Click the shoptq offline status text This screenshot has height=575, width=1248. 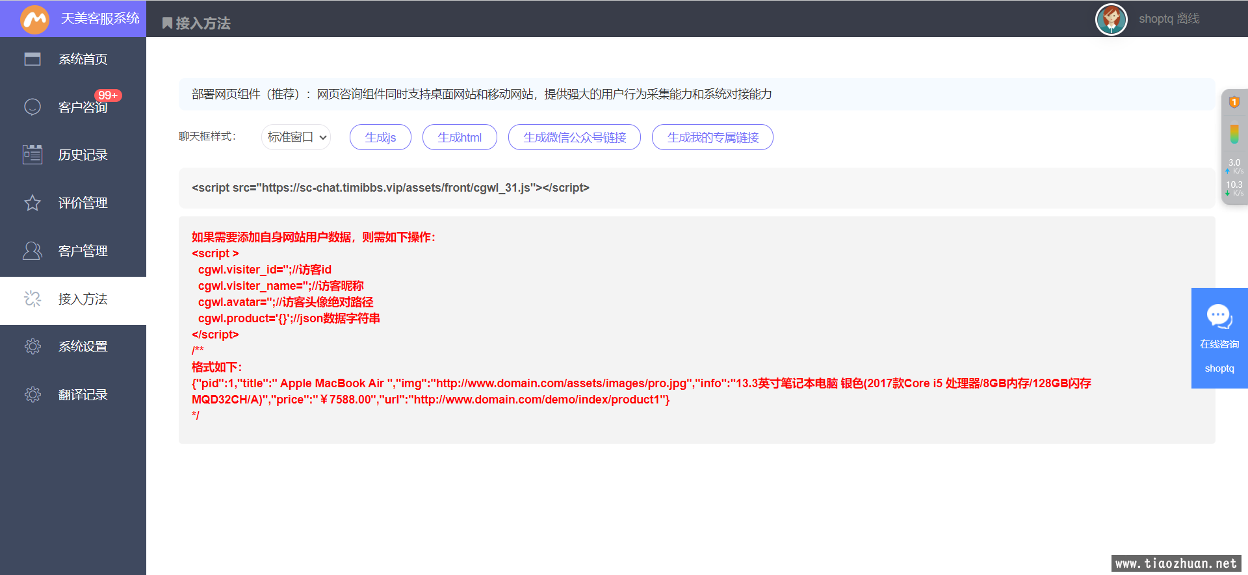1169,19
